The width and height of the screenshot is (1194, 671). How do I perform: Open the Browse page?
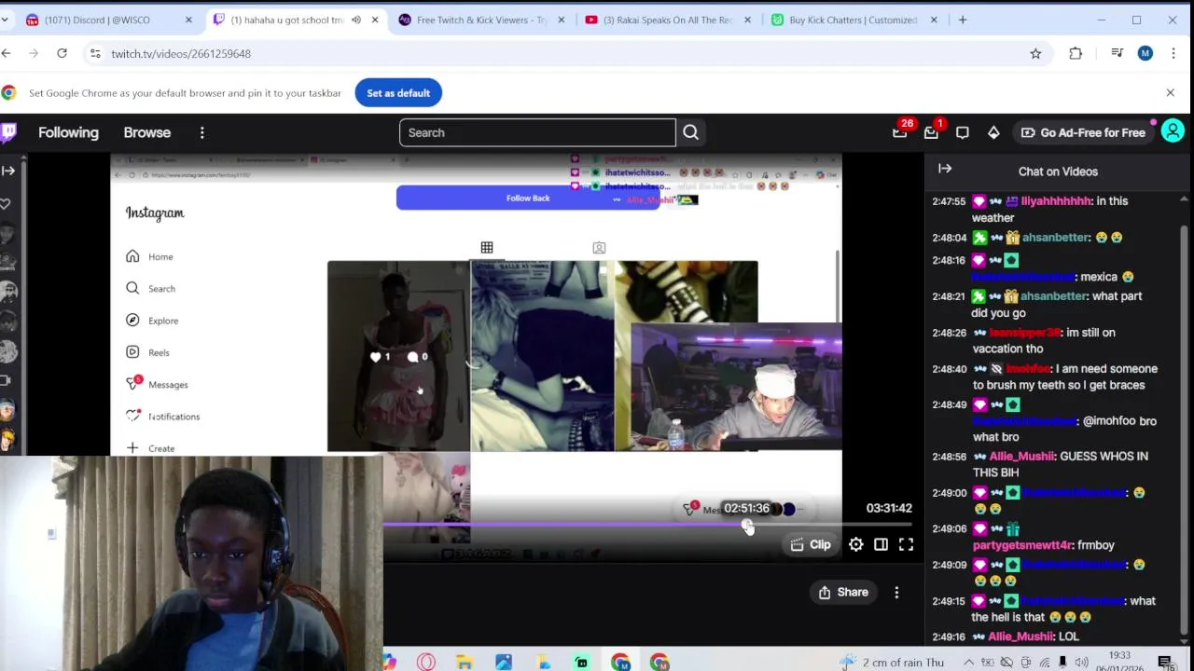[x=147, y=132]
